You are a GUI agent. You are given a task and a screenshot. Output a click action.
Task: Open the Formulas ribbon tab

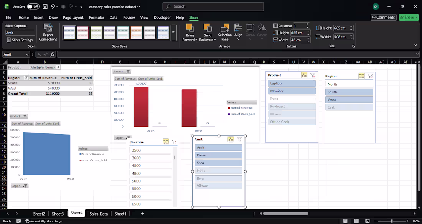pyautogui.click(x=97, y=17)
